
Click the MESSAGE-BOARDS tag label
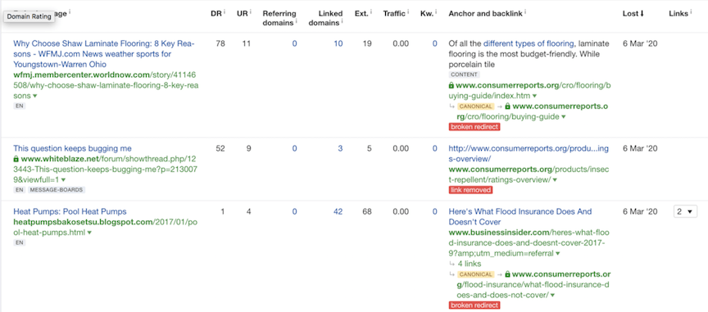[x=57, y=190]
